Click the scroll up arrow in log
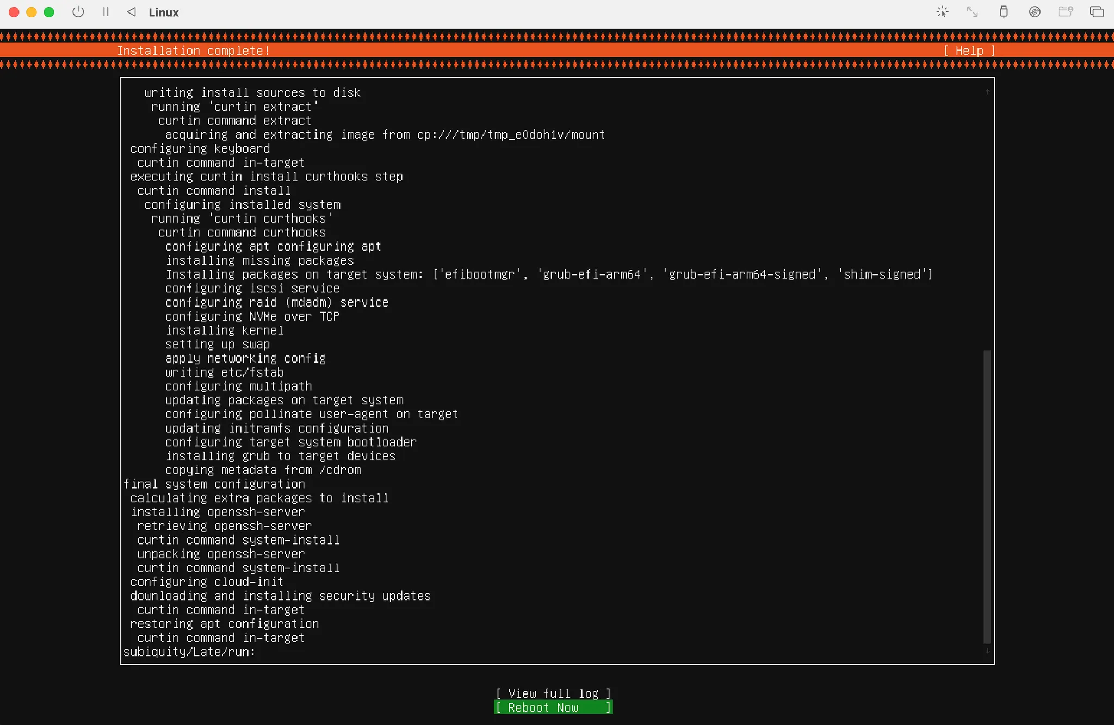Screen dimensions: 1114x725 [987, 92]
